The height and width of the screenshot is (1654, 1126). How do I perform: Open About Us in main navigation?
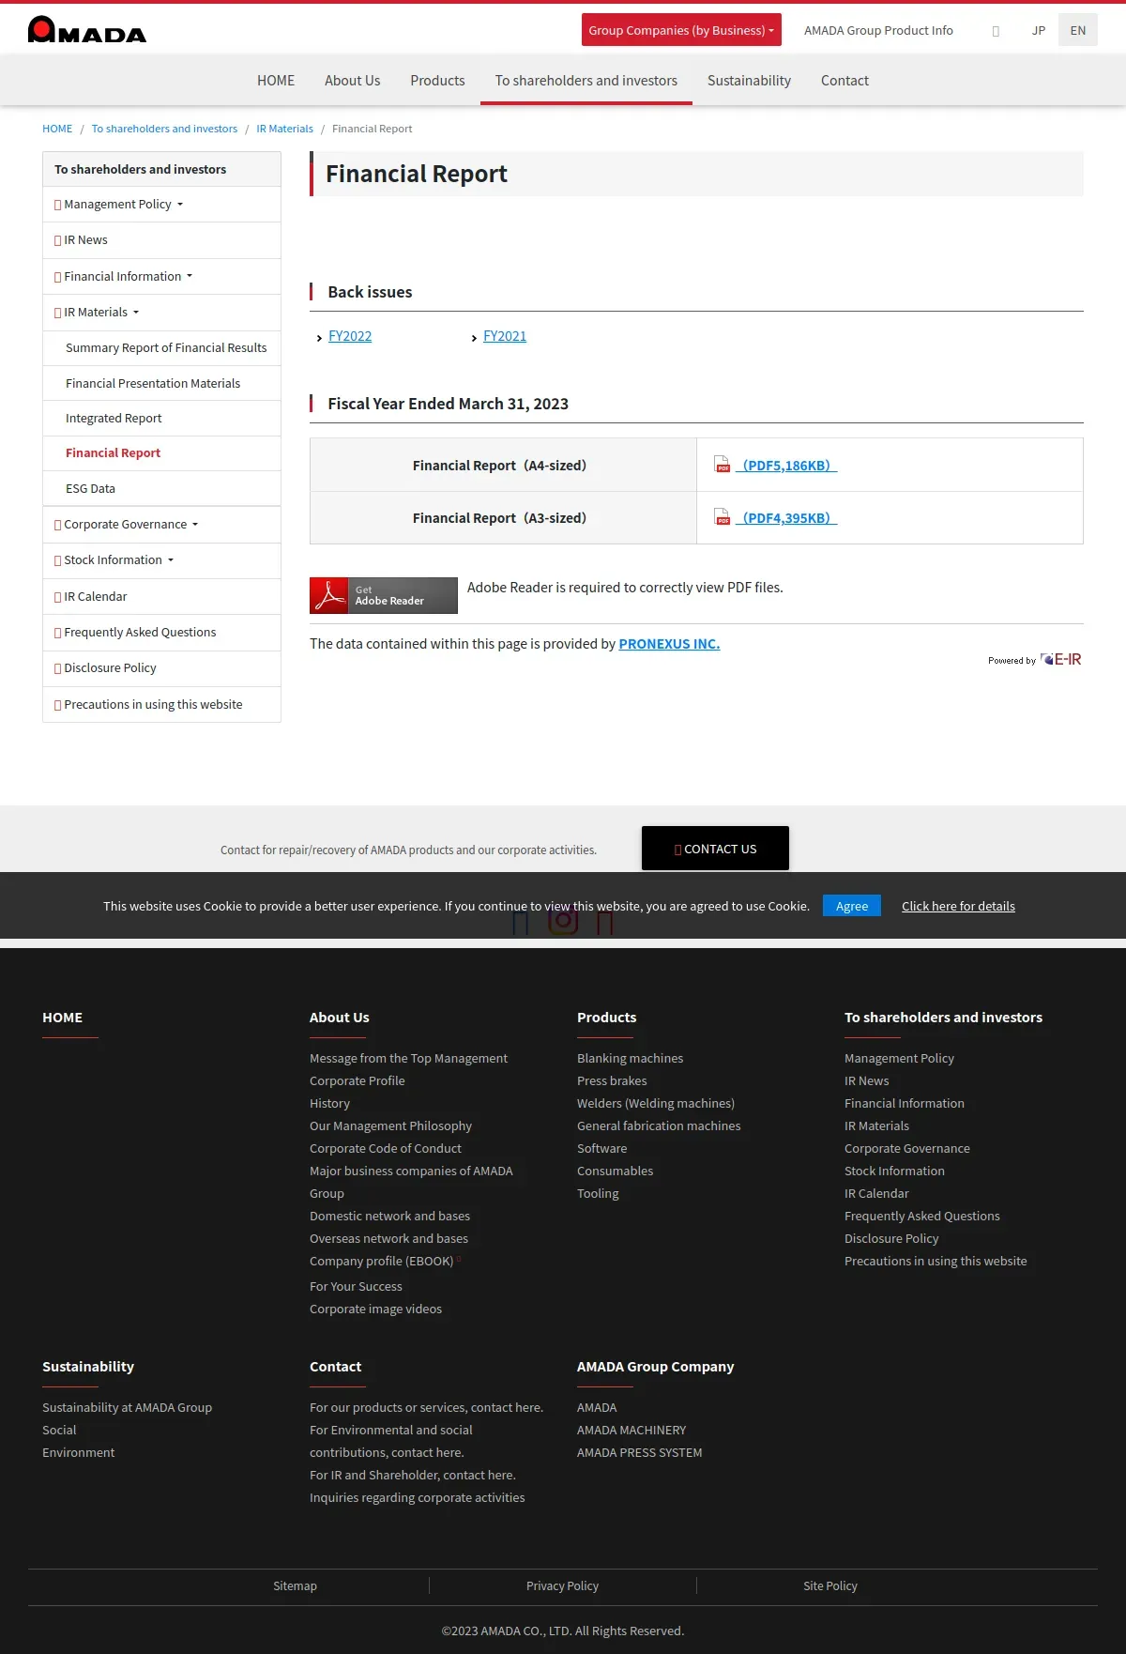click(352, 81)
